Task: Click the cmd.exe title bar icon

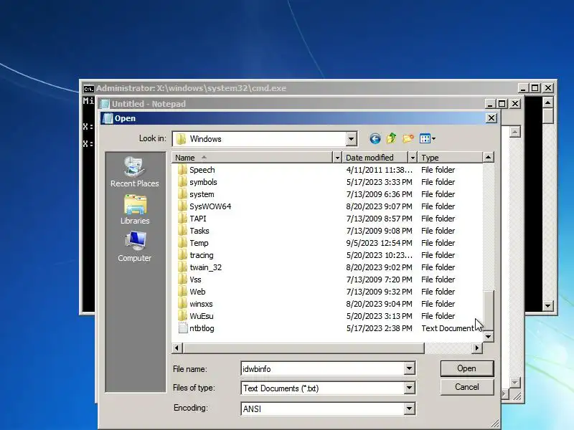Action: click(x=88, y=88)
